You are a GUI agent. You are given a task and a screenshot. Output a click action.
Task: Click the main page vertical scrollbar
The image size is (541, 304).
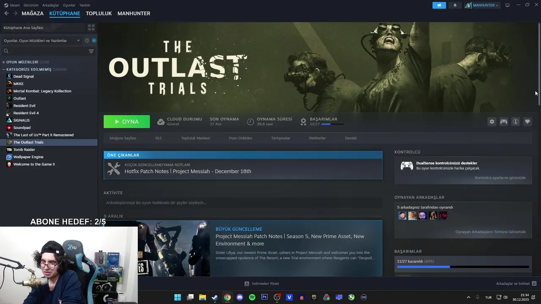pos(539,63)
